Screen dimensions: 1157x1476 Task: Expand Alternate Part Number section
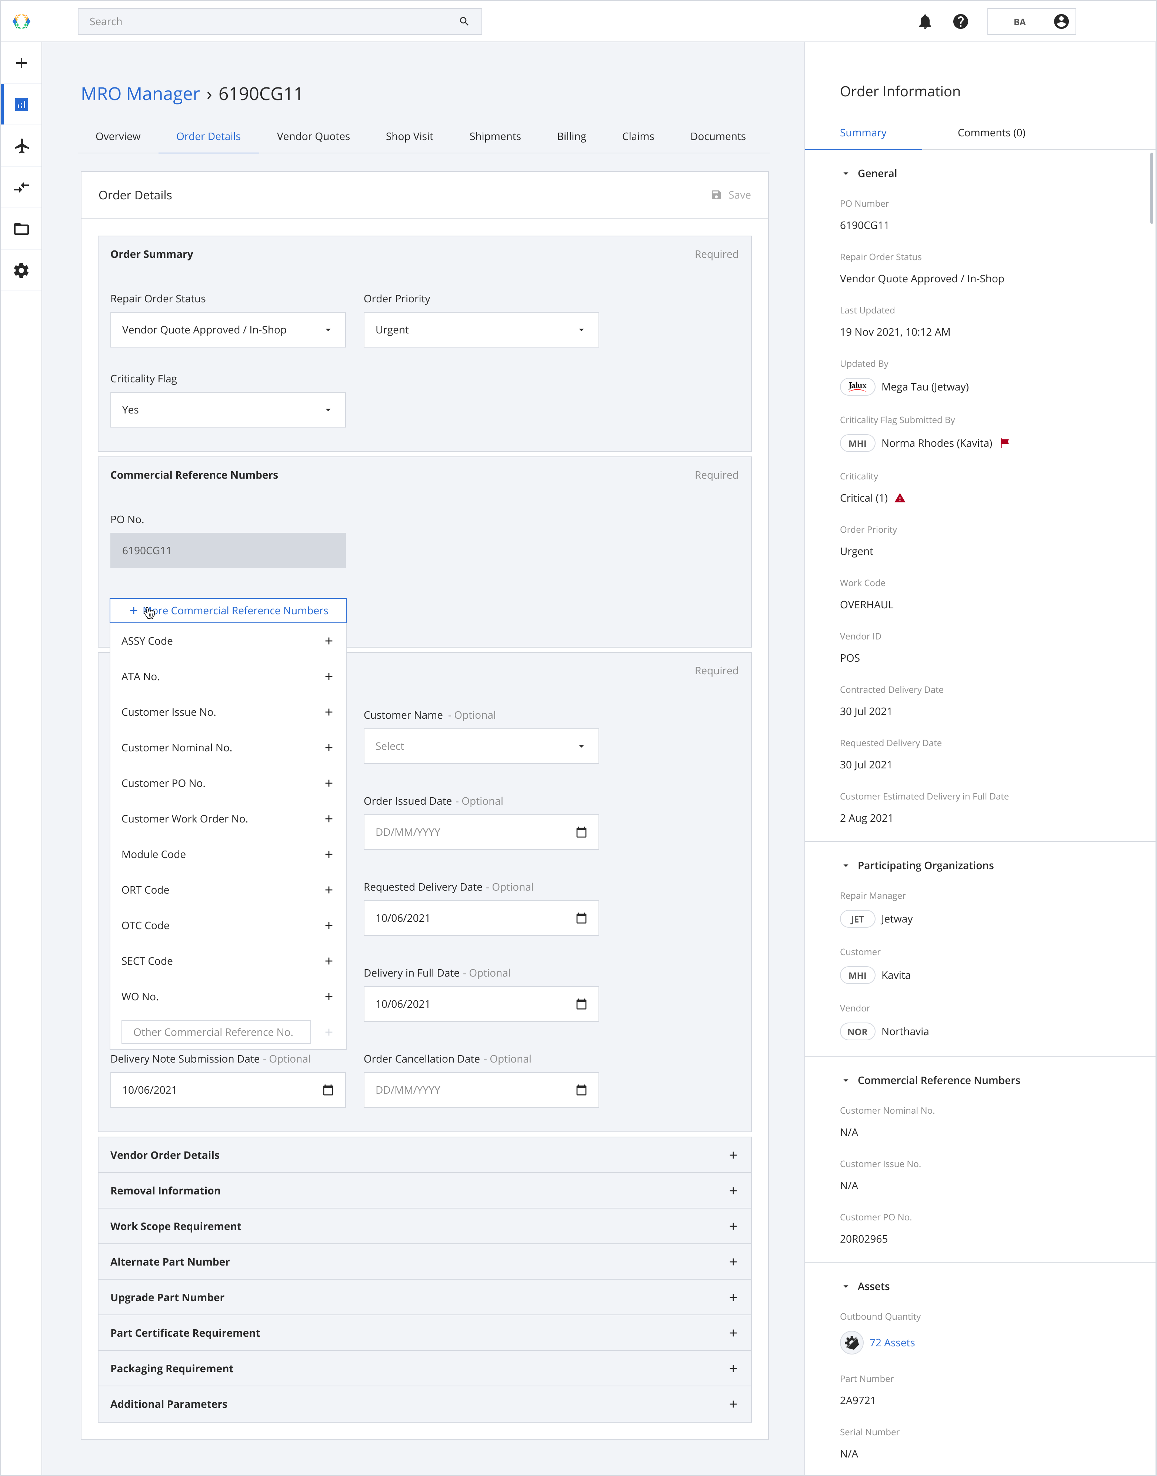[x=425, y=1262]
